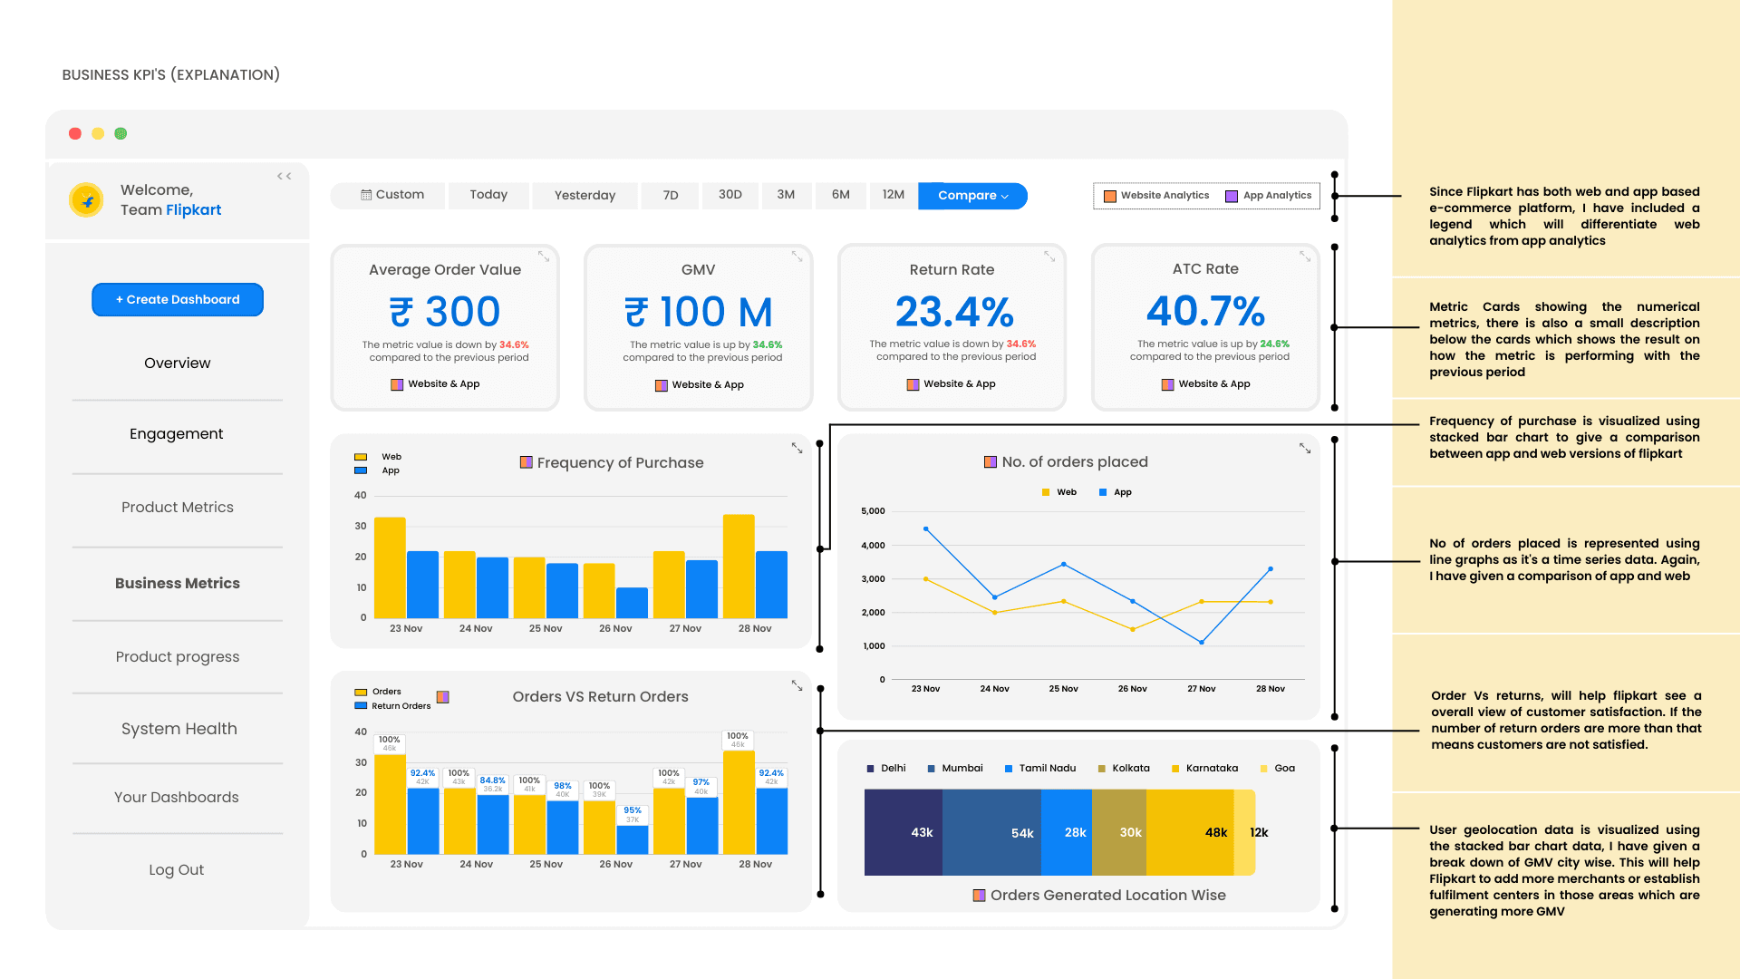
Task: Collapse the sidebar with the double chevron
Action: tap(285, 177)
